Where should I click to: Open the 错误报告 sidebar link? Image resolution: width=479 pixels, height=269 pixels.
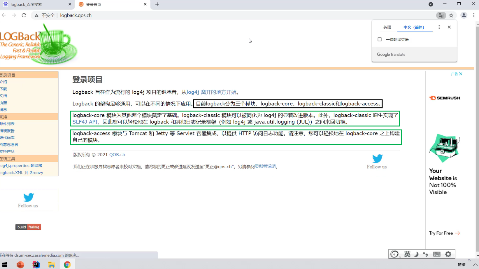[7, 131]
